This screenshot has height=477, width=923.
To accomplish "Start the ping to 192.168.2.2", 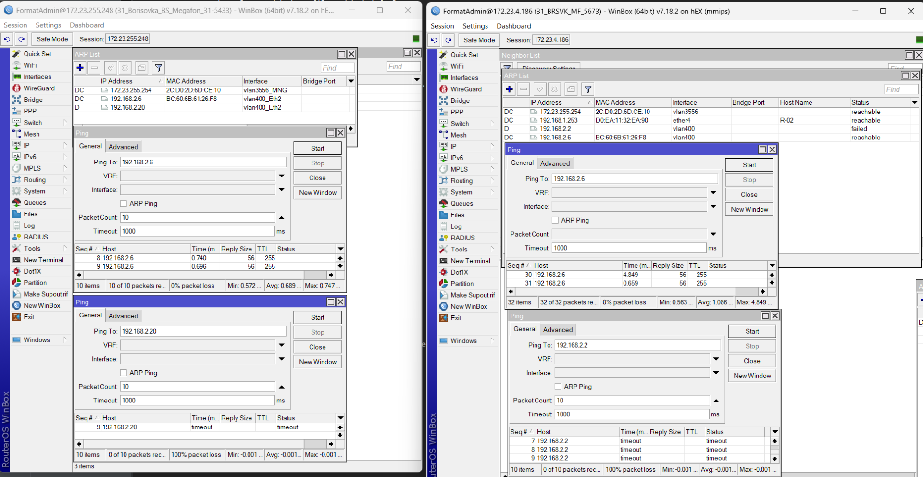I will tap(752, 331).
